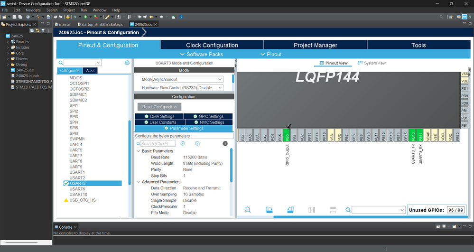Click vertical scrollbar in parameter settings
The height and width of the screenshot is (252, 474).
(231, 165)
